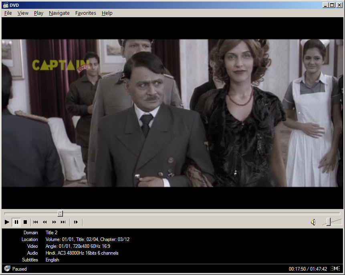Click the Paused status text
The image size is (345, 275).
19,269
